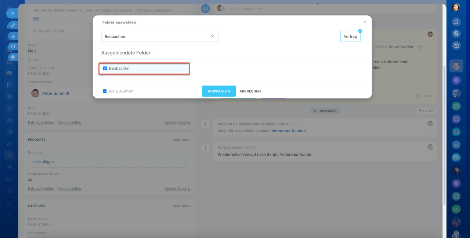Open the blue chat bubble in right bar
470x238 pixels.
[x=456, y=158]
